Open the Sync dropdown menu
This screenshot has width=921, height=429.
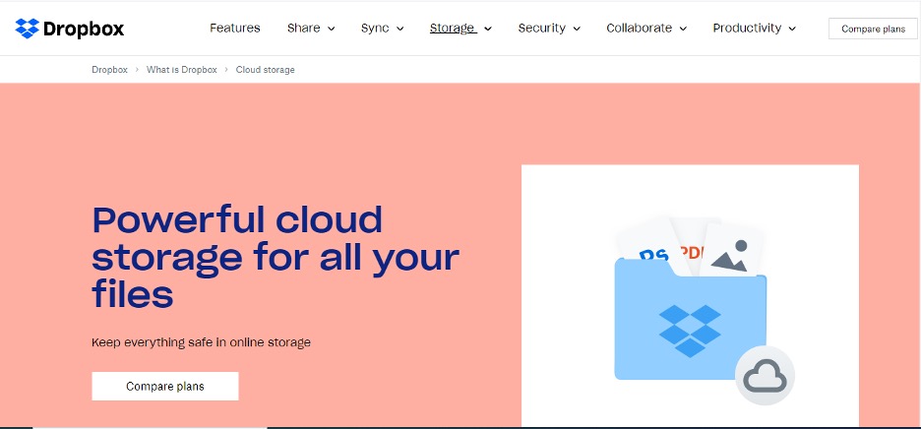point(382,29)
